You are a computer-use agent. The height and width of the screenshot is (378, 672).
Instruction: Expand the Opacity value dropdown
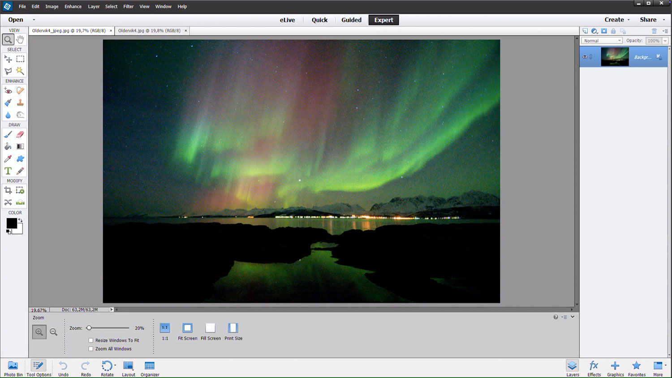point(665,41)
